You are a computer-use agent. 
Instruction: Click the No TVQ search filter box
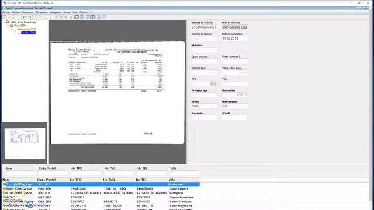click(119, 173)
